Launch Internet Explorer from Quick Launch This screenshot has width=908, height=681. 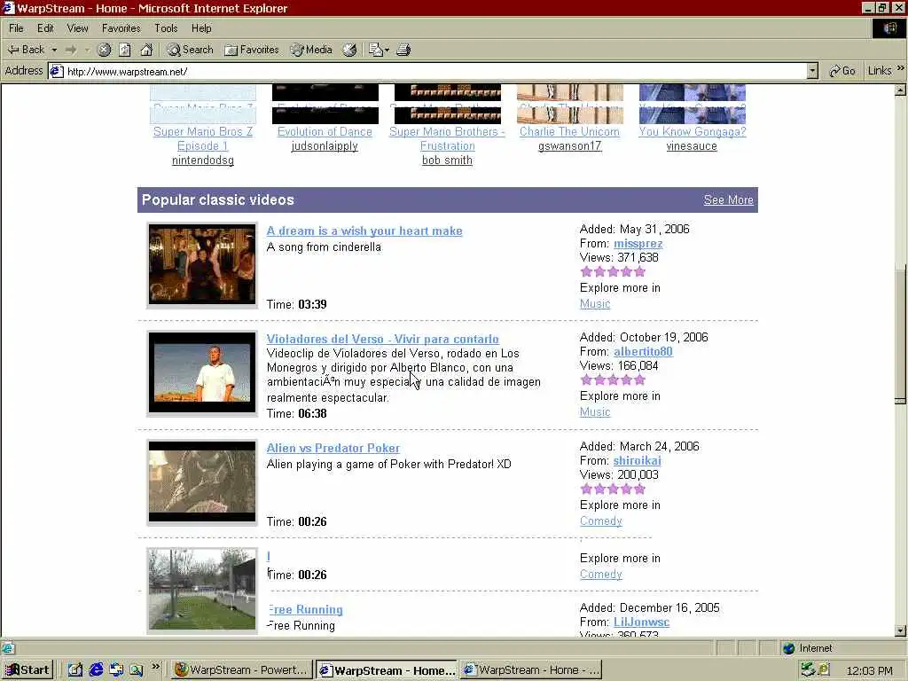click(x=96, y=670)
